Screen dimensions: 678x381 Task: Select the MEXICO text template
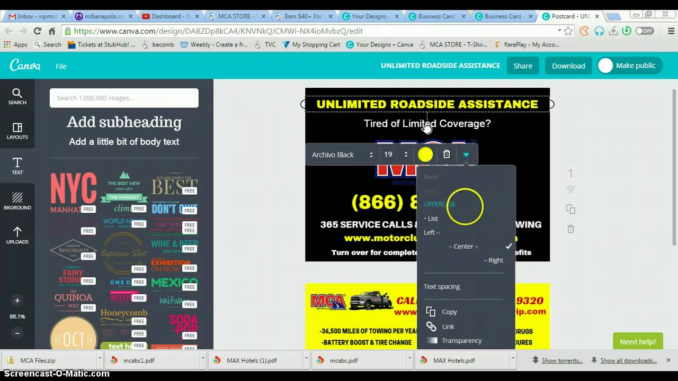174,283
